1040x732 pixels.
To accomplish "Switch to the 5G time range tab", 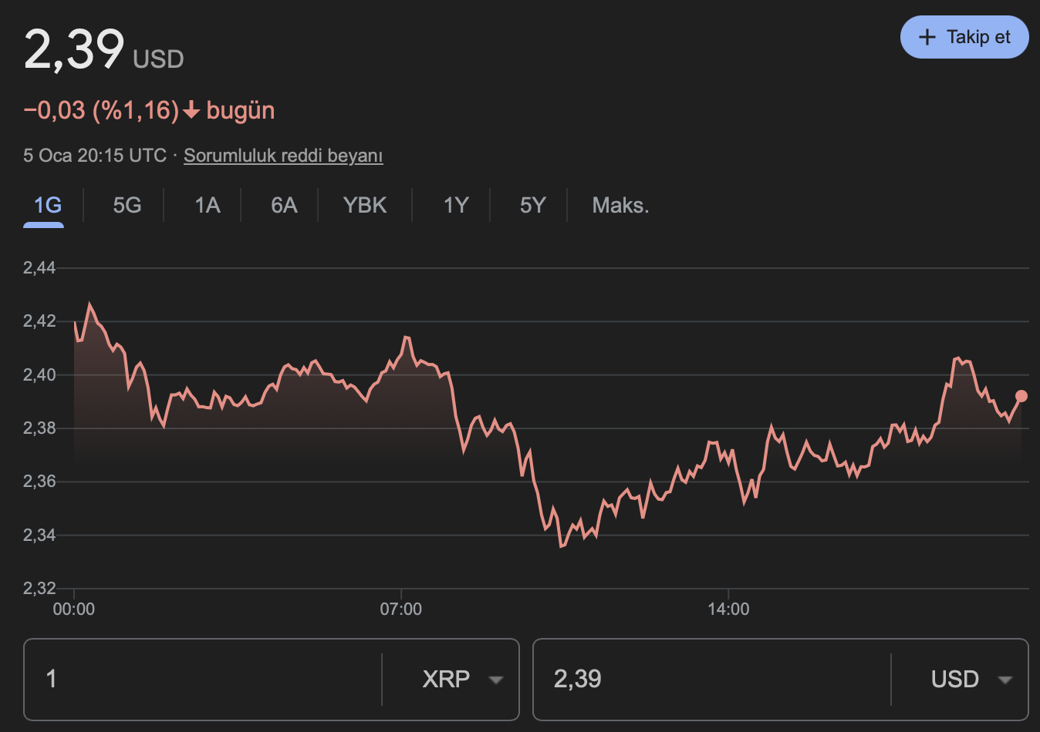I will (x=127, y=206).
